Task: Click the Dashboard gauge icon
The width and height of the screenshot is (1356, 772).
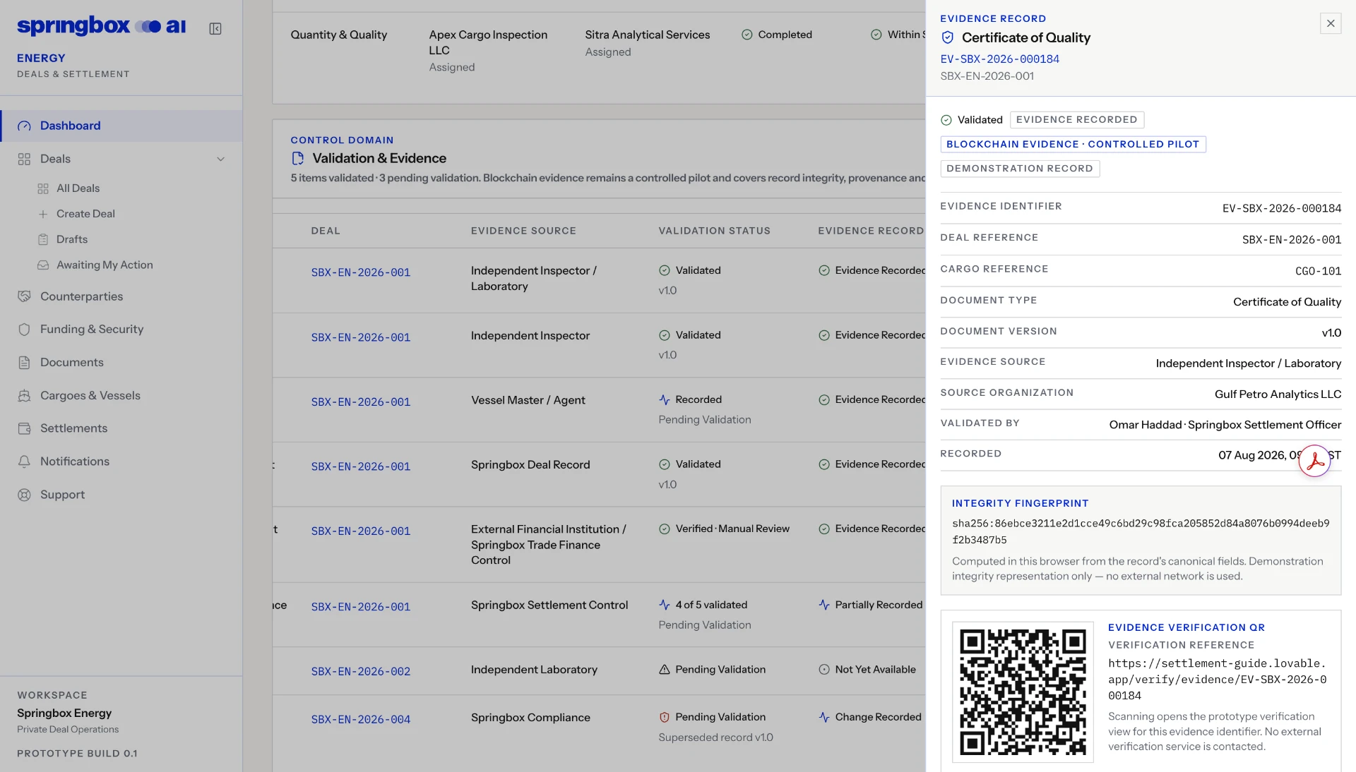Action: 24,126
